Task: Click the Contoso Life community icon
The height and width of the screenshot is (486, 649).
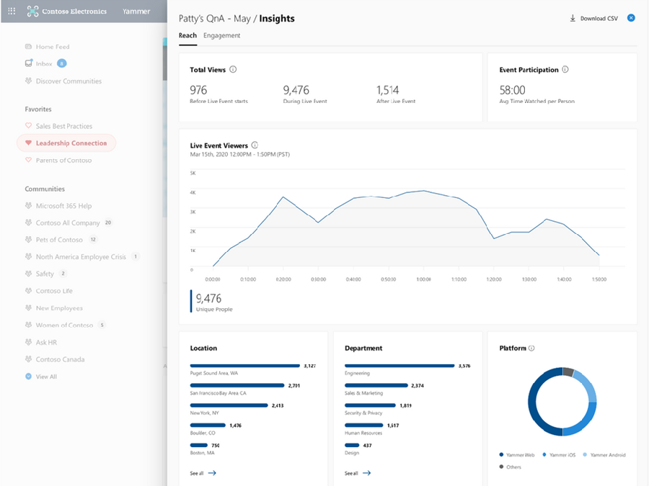Action: point(28,291)
